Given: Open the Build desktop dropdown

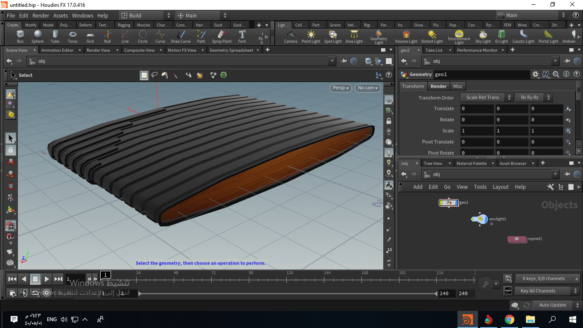Looking at the screenshot, I should [x=145, y=15].
